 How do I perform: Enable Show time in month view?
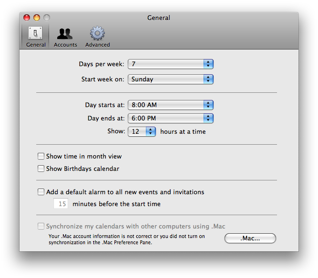(41, 156)
